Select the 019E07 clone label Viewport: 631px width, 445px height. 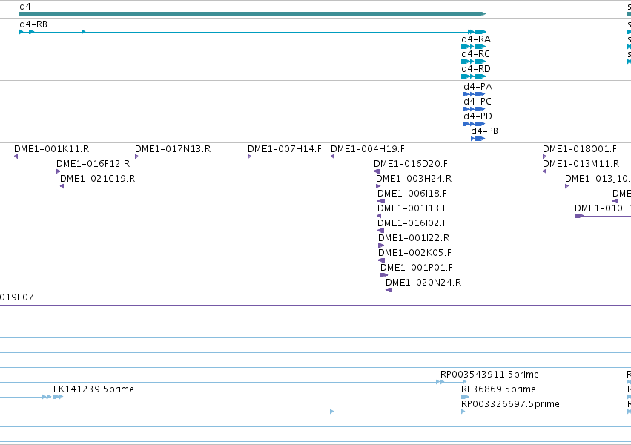coord(16,297)
